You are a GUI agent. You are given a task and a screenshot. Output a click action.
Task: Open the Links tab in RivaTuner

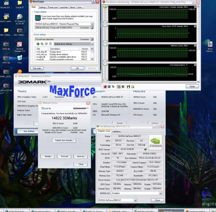79,7
